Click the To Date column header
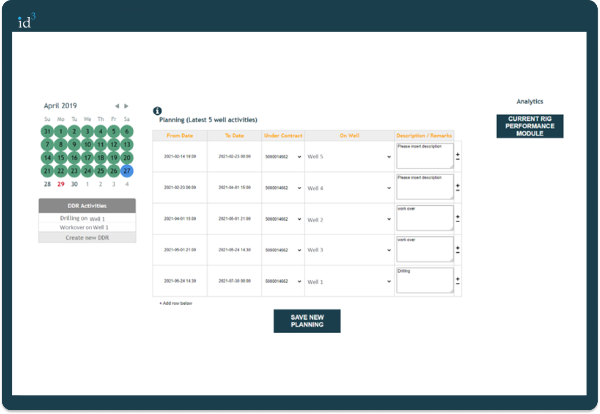Viewport: 600px width, 414px height. click(234, 136)
